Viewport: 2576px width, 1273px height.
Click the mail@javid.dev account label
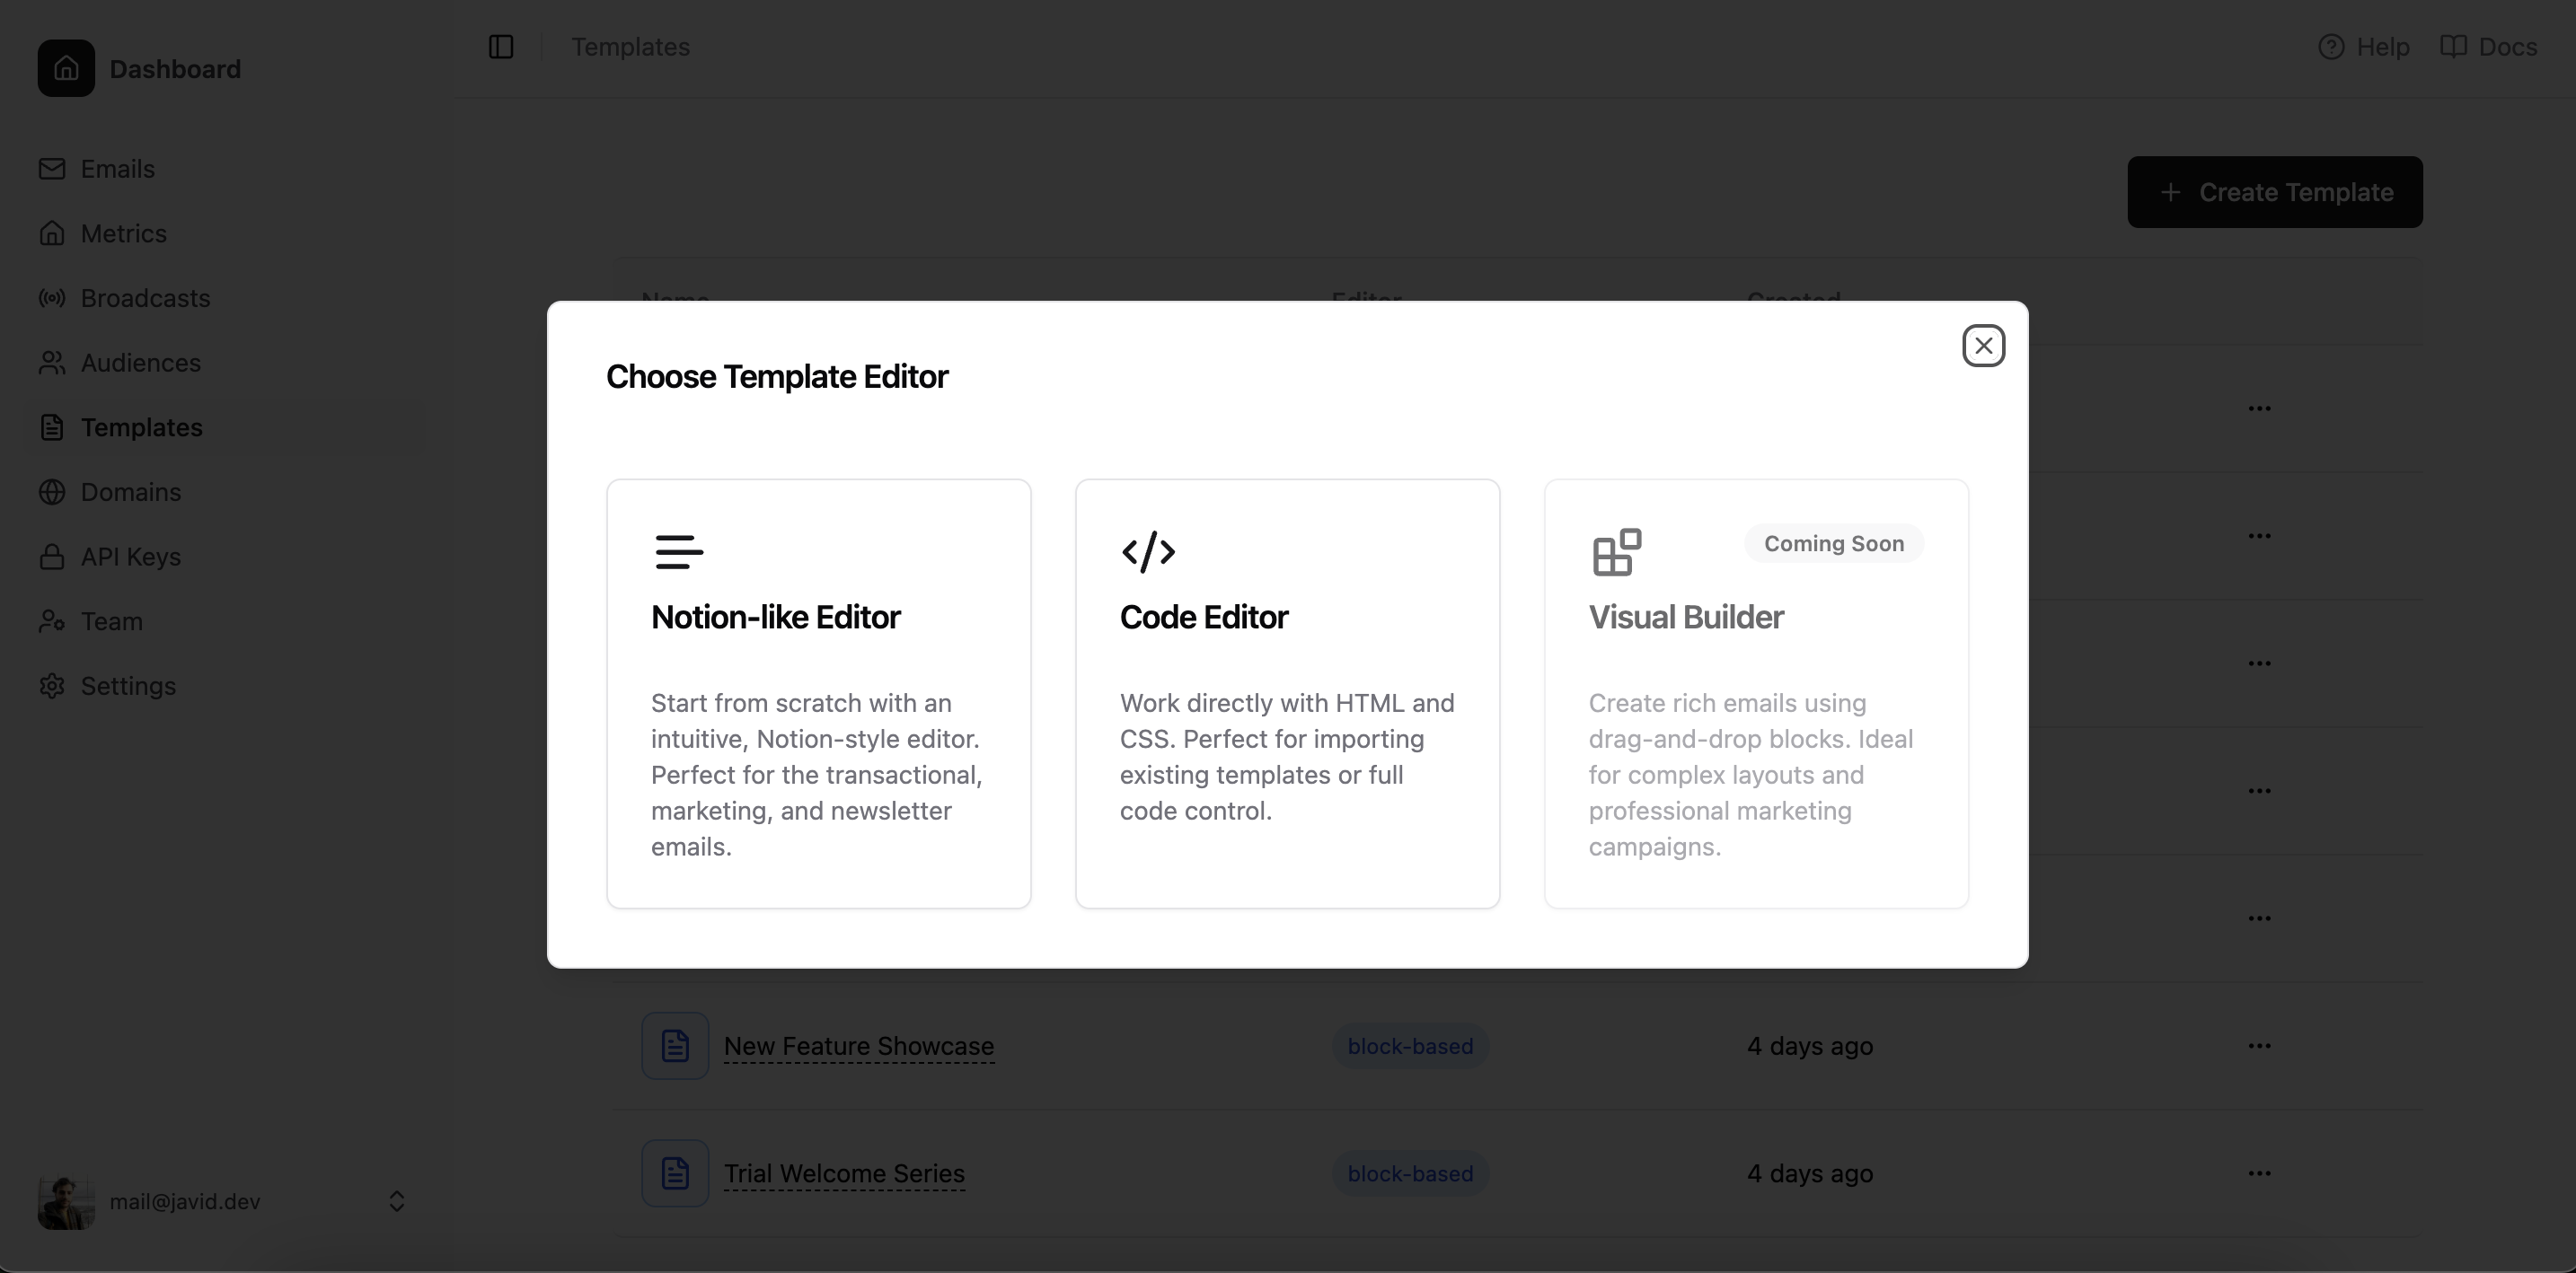point(185,1201)
